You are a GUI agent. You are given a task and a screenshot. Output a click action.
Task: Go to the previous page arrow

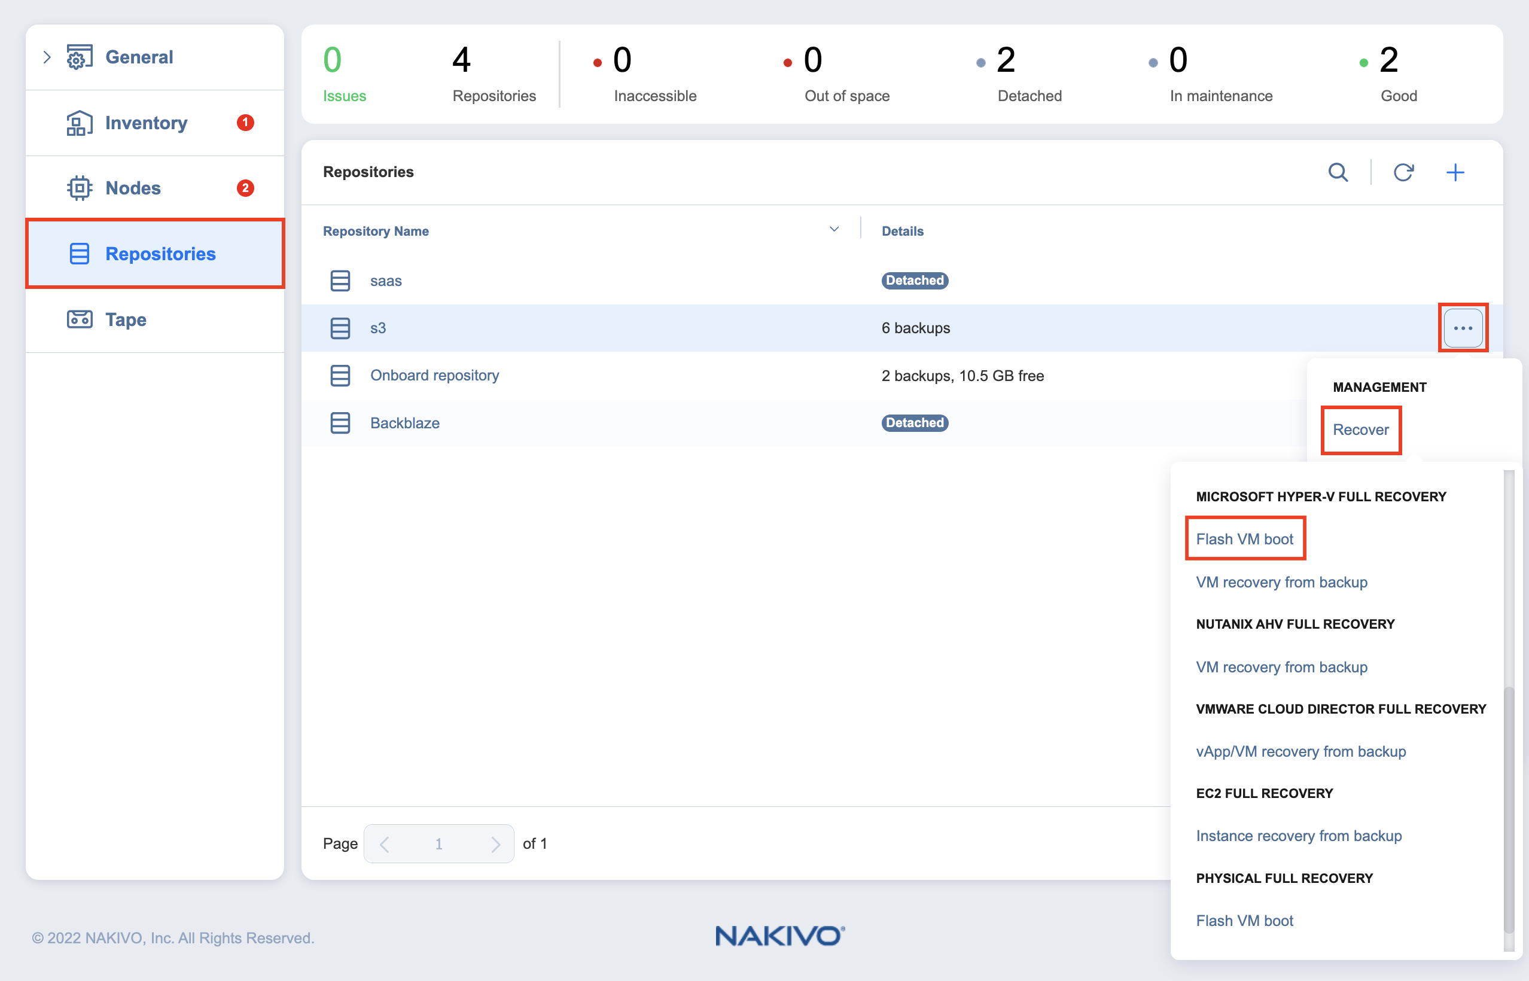(384, 844)
